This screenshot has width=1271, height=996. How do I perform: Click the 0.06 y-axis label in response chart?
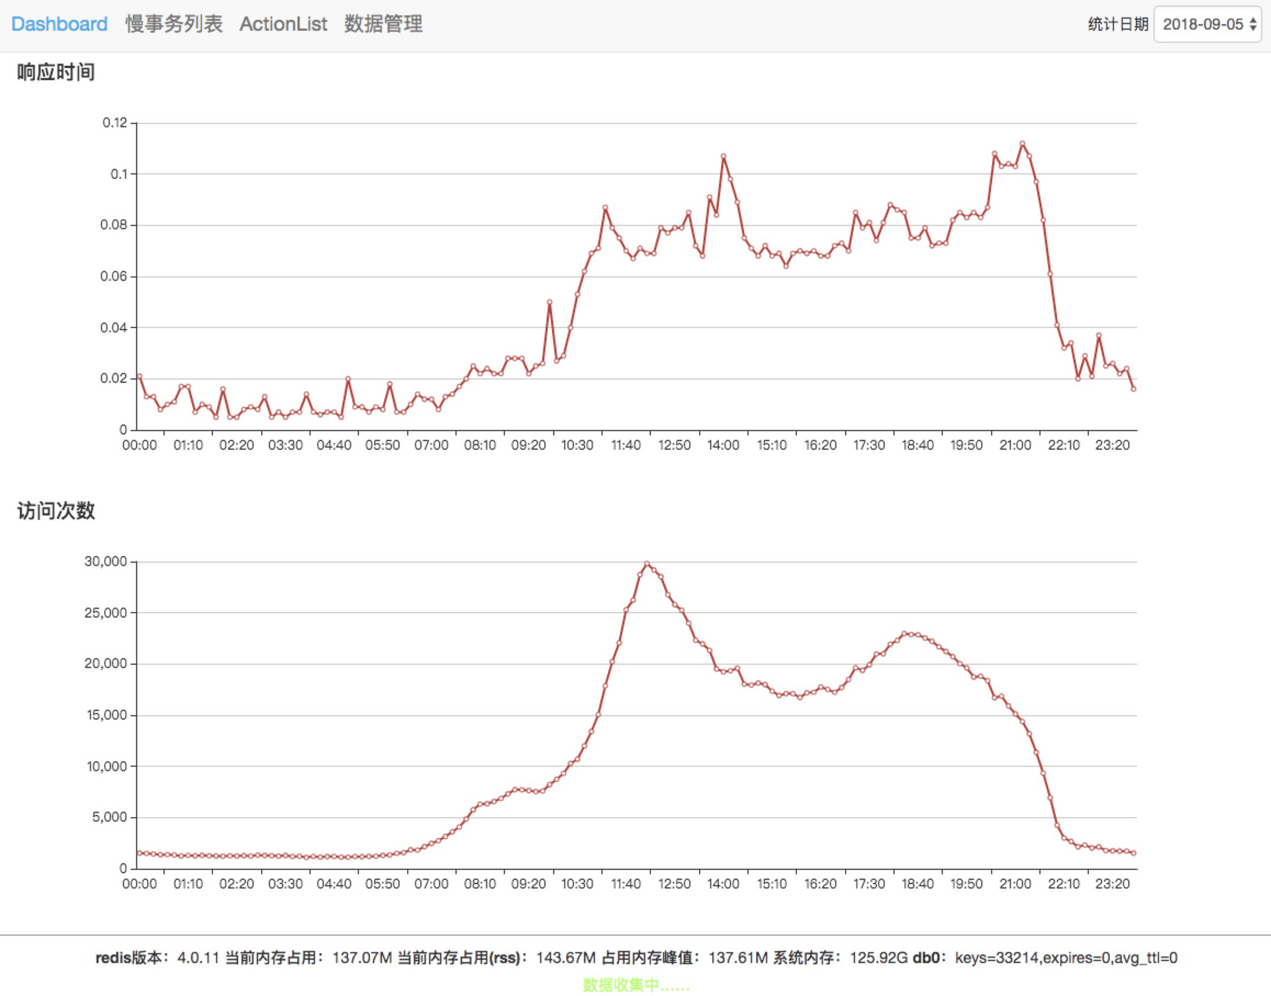click(113, 276)
